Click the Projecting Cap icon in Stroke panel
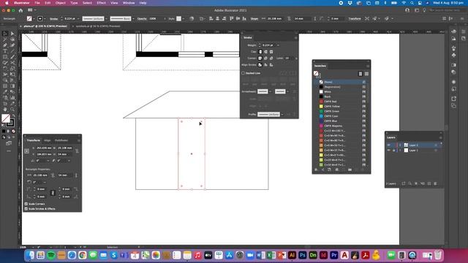This screenshot has height=263, width=468. pyautogui.click(x=271, y=52)
